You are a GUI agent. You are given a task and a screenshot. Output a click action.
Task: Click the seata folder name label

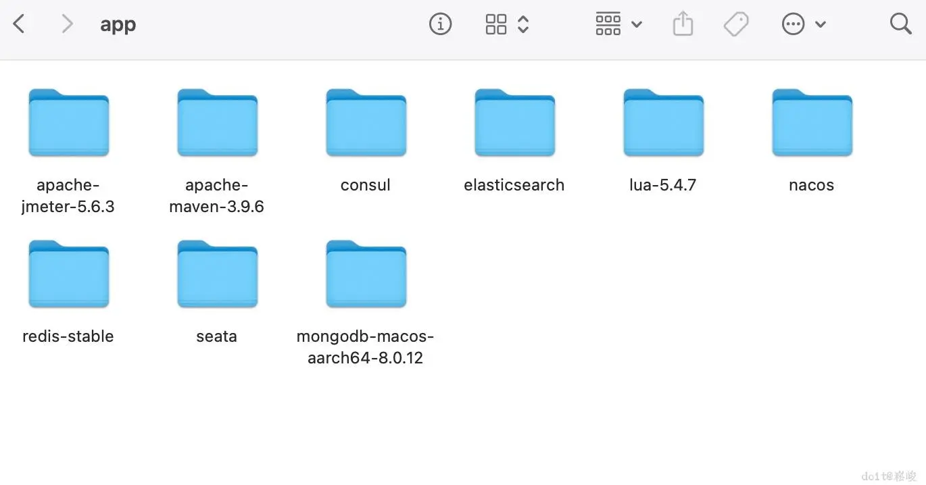pyautogui.click(x=217, y=336)
